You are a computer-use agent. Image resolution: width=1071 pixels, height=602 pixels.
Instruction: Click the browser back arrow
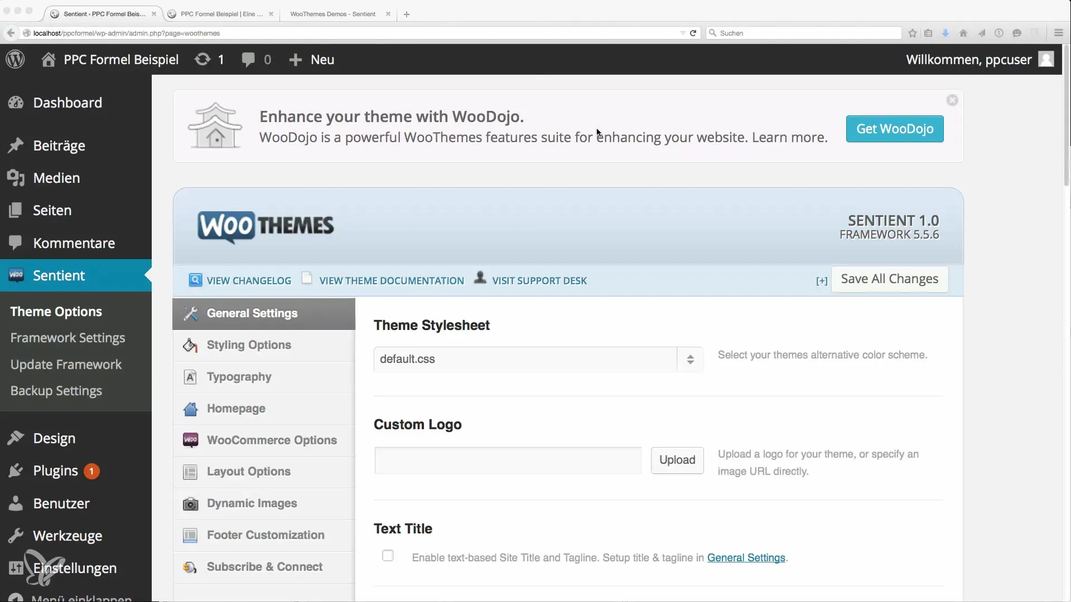tap(11, 33)
